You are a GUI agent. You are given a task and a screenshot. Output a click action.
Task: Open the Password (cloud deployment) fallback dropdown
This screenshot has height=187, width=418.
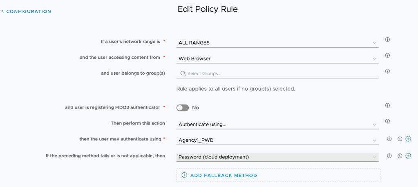[277, 157]
